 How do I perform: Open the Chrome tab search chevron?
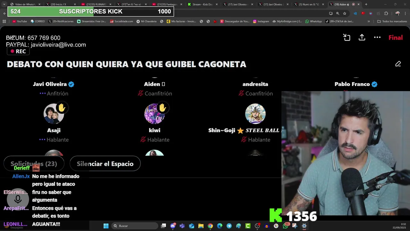pos(4,4)
